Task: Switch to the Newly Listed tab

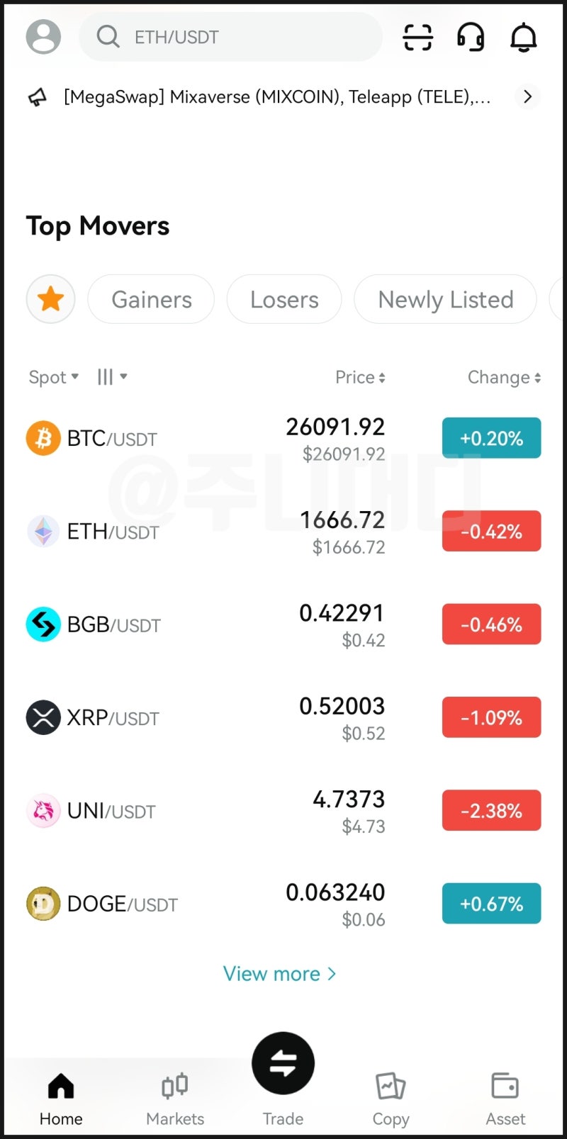Action: point(445,299)
